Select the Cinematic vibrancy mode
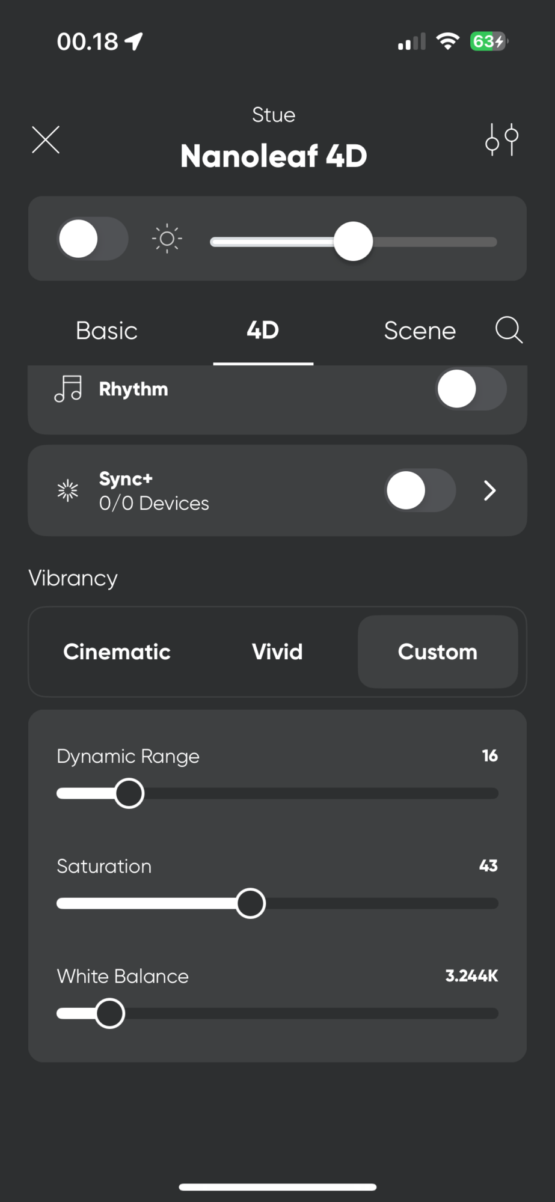 [117, 652]
